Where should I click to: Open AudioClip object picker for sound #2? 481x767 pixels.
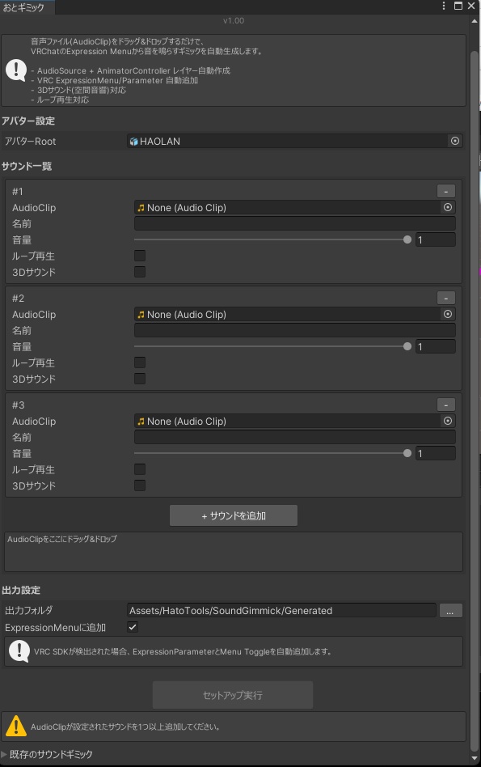coord(448,314)
